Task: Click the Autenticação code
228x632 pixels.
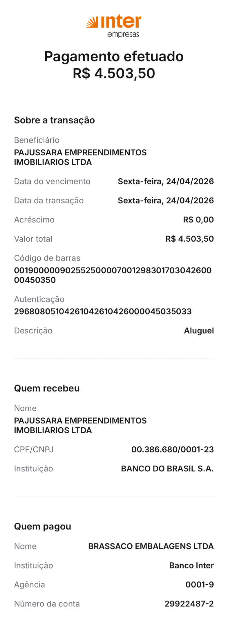Action: click(103, 312)
